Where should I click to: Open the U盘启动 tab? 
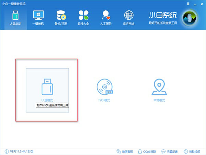(15, 18)
